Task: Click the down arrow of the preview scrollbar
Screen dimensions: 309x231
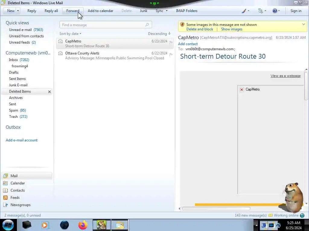Action: pyautogui.click(x=306, y=204)
